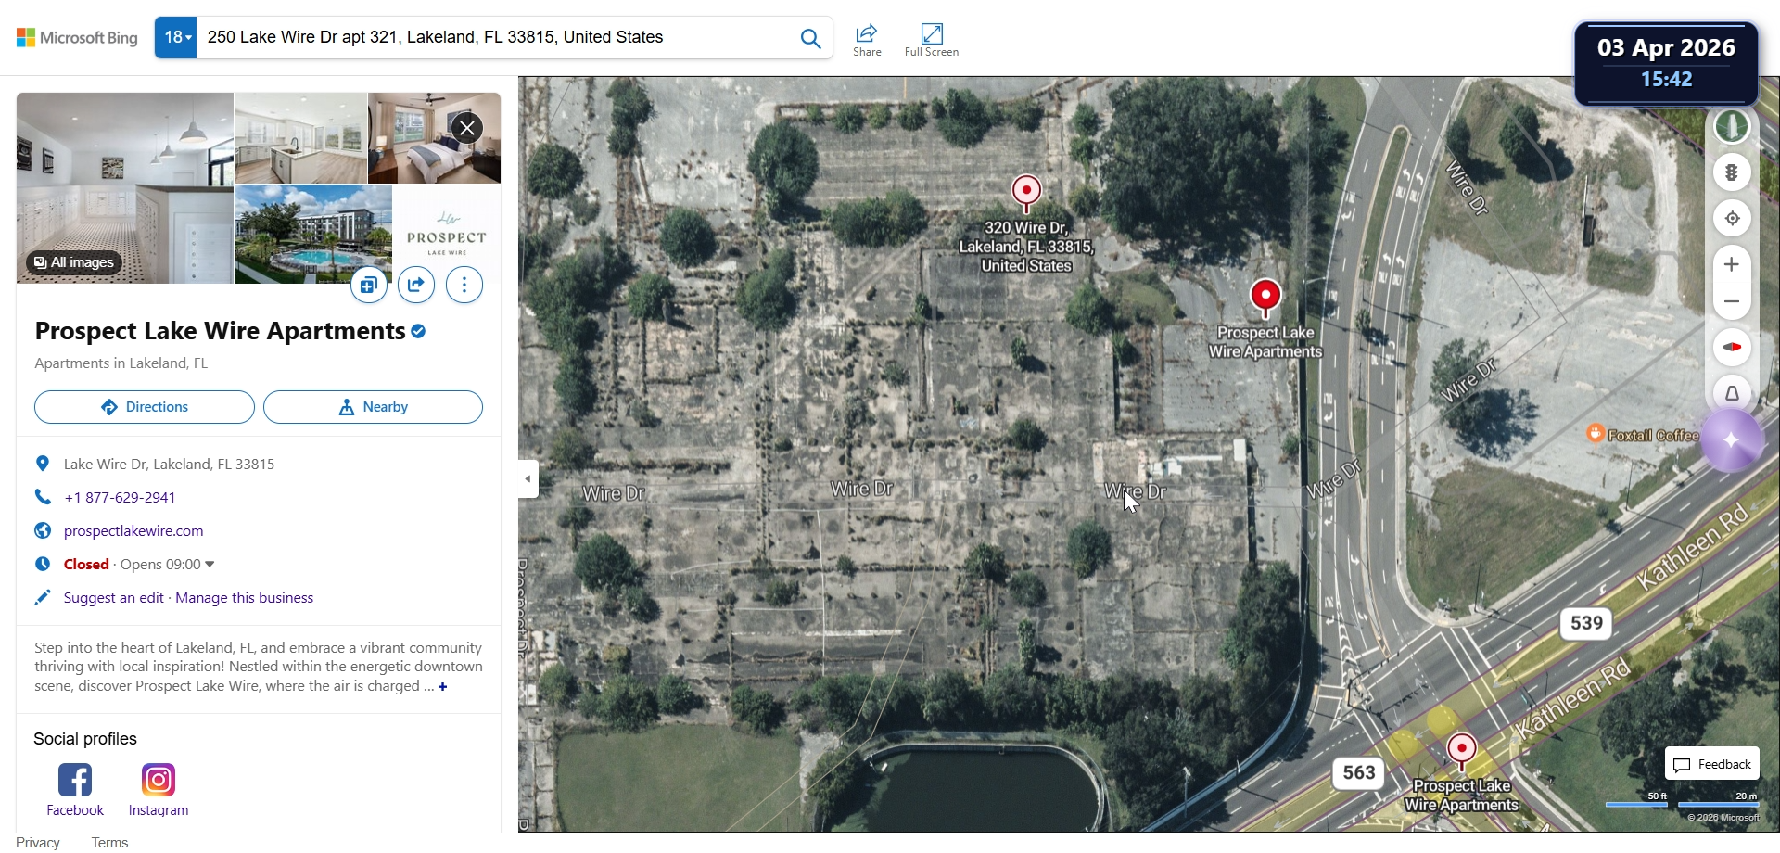Viewport: 1780px width, 853px height.
Task: Open the Terms link
Action: (109, 842)
